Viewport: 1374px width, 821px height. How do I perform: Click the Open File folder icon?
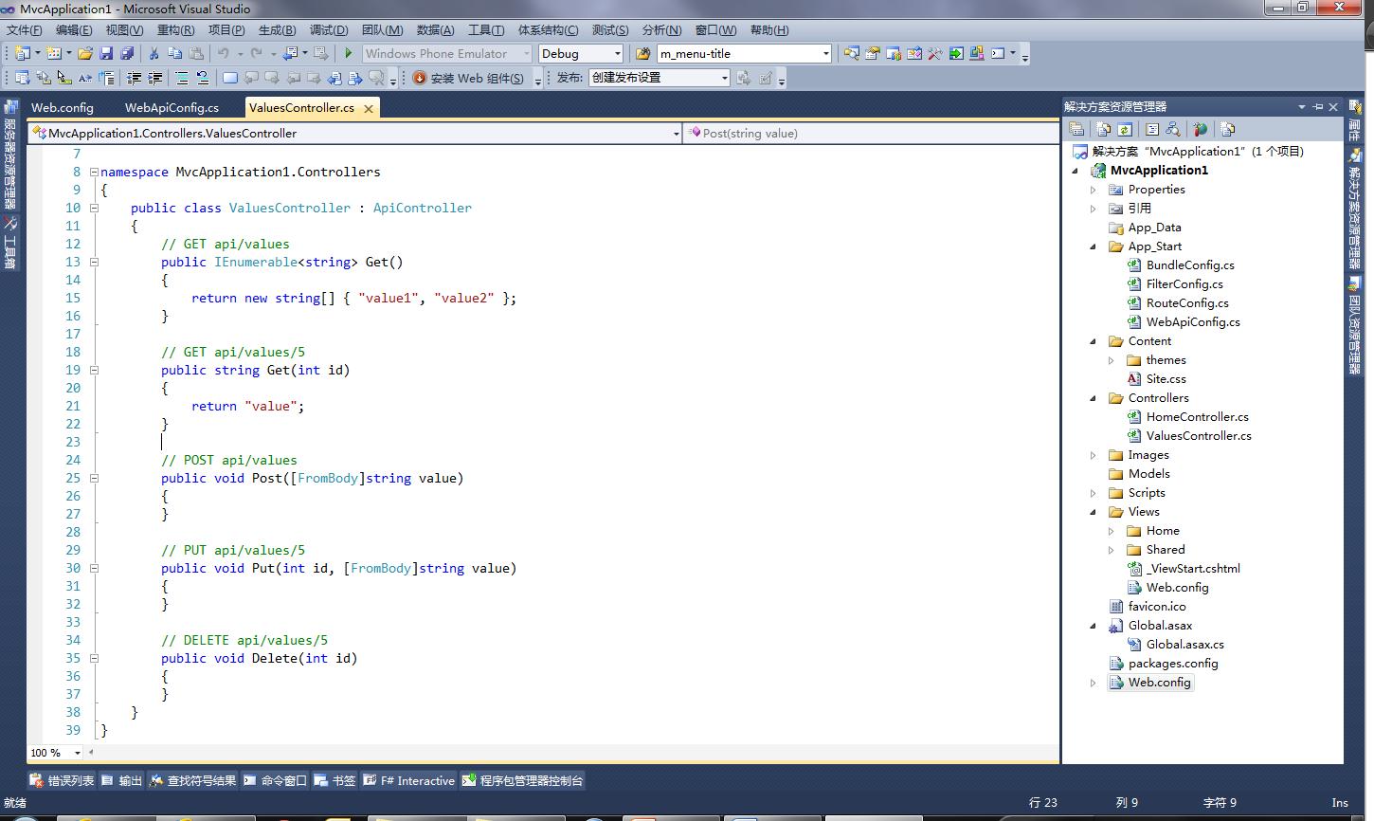point(85,54)
